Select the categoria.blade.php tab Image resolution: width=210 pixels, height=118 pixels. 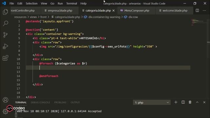[x=98, y=10]
